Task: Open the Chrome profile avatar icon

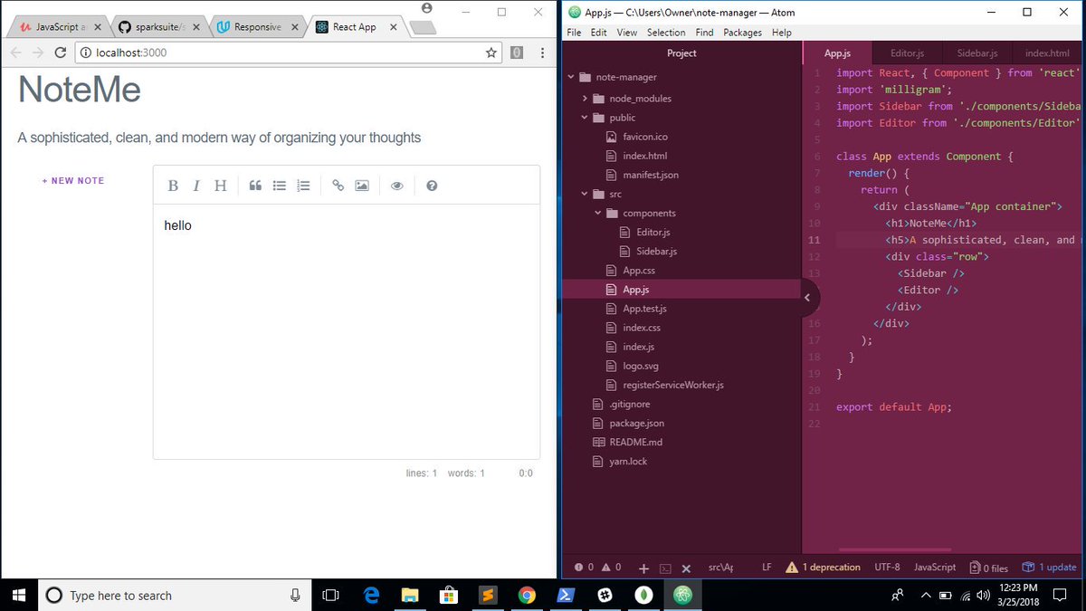Action: coord(427,8)
